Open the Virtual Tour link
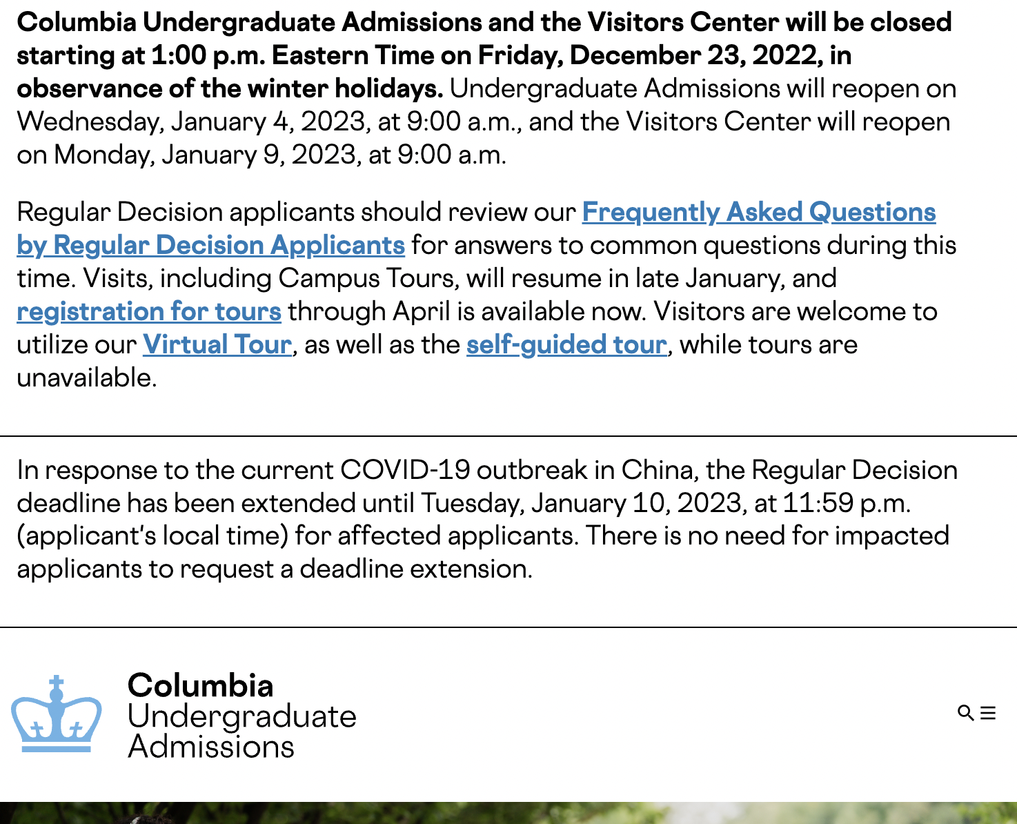 (x=217, y=344)
